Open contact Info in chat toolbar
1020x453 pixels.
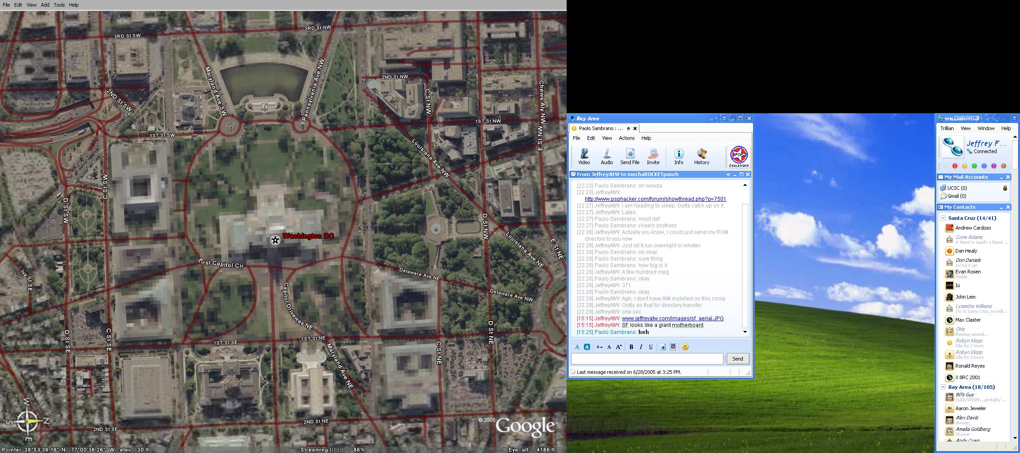pyautogui.click(x=679, y=156)
